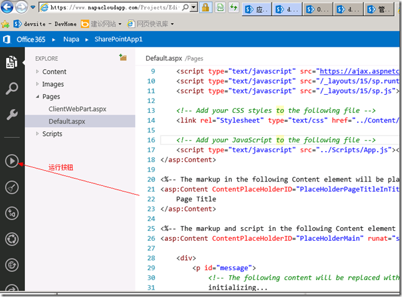This screenshot has height=297, width=402.
Task: Click the Office 365 breadcrumb link
Action: coord(31,39)
